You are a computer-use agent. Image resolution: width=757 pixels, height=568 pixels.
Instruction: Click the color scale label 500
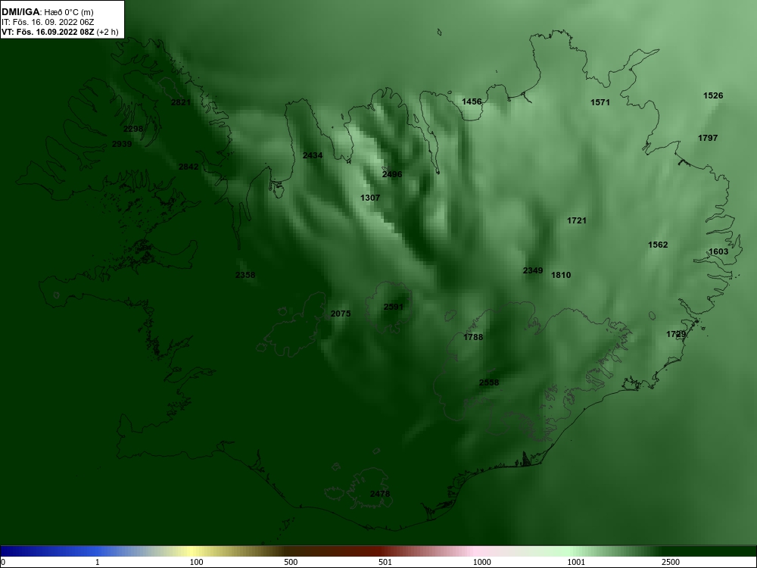pyautogui.click(x=291, y=562)
